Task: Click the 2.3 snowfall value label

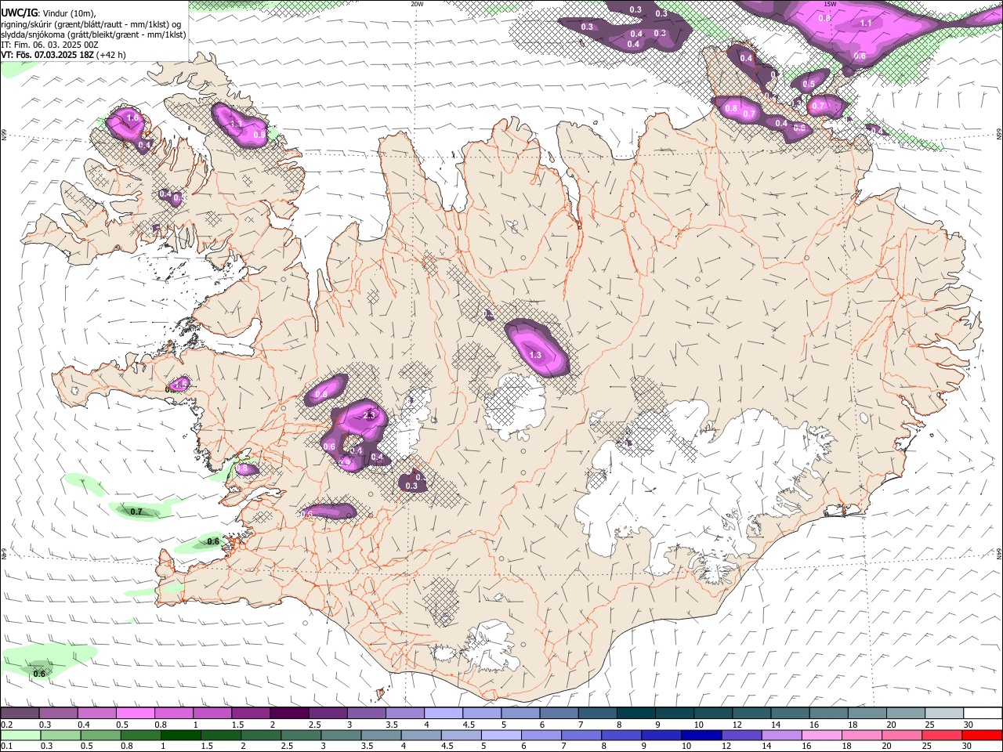Action: [370, 416]
